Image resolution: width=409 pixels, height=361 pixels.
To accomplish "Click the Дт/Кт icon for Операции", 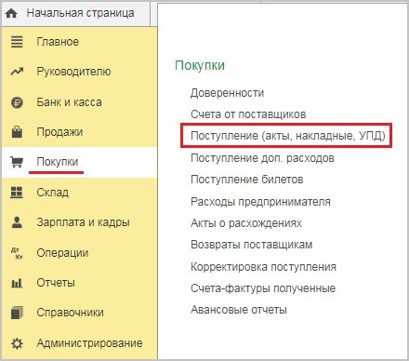I will coord(17,253).
